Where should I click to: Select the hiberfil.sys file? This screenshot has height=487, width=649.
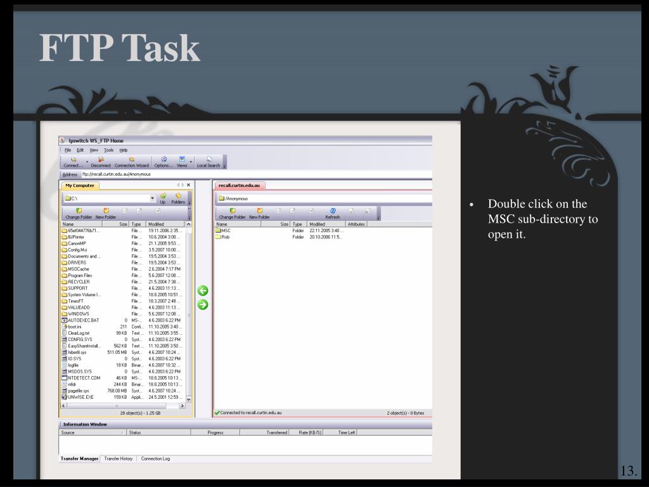click(74, 353)
